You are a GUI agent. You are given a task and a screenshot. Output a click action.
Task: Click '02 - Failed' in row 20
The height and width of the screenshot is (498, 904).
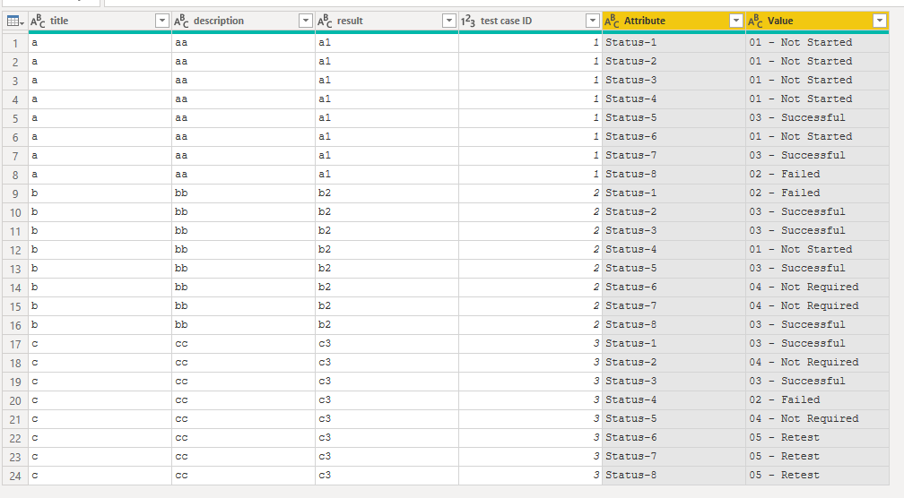click(784, 399)
